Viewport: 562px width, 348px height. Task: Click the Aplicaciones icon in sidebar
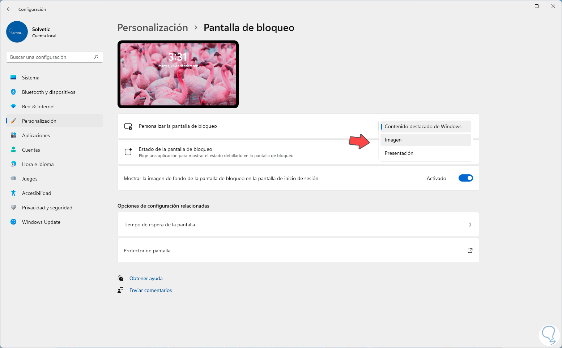click(x=13, y=135)
